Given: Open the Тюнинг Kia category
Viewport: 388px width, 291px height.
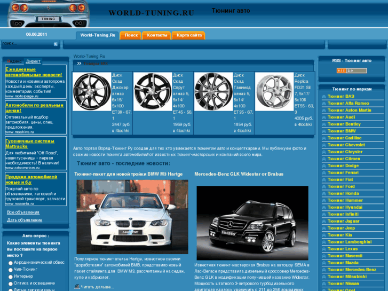Looking at the screenshot, I should tap(340, 235).
